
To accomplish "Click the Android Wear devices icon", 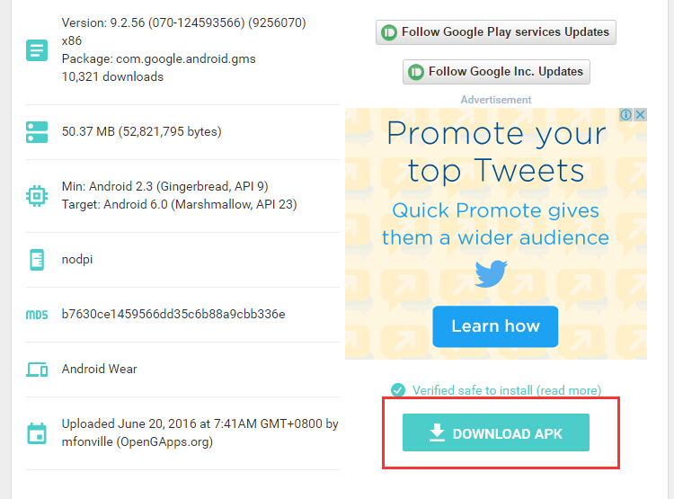I will tap(37, 370).
